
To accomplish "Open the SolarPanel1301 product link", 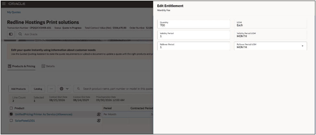I will click(x=25, y=121).
